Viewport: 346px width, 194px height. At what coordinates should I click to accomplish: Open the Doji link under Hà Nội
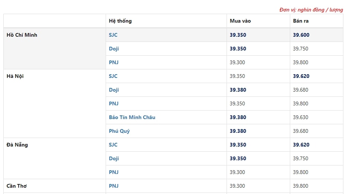point(113,90)
